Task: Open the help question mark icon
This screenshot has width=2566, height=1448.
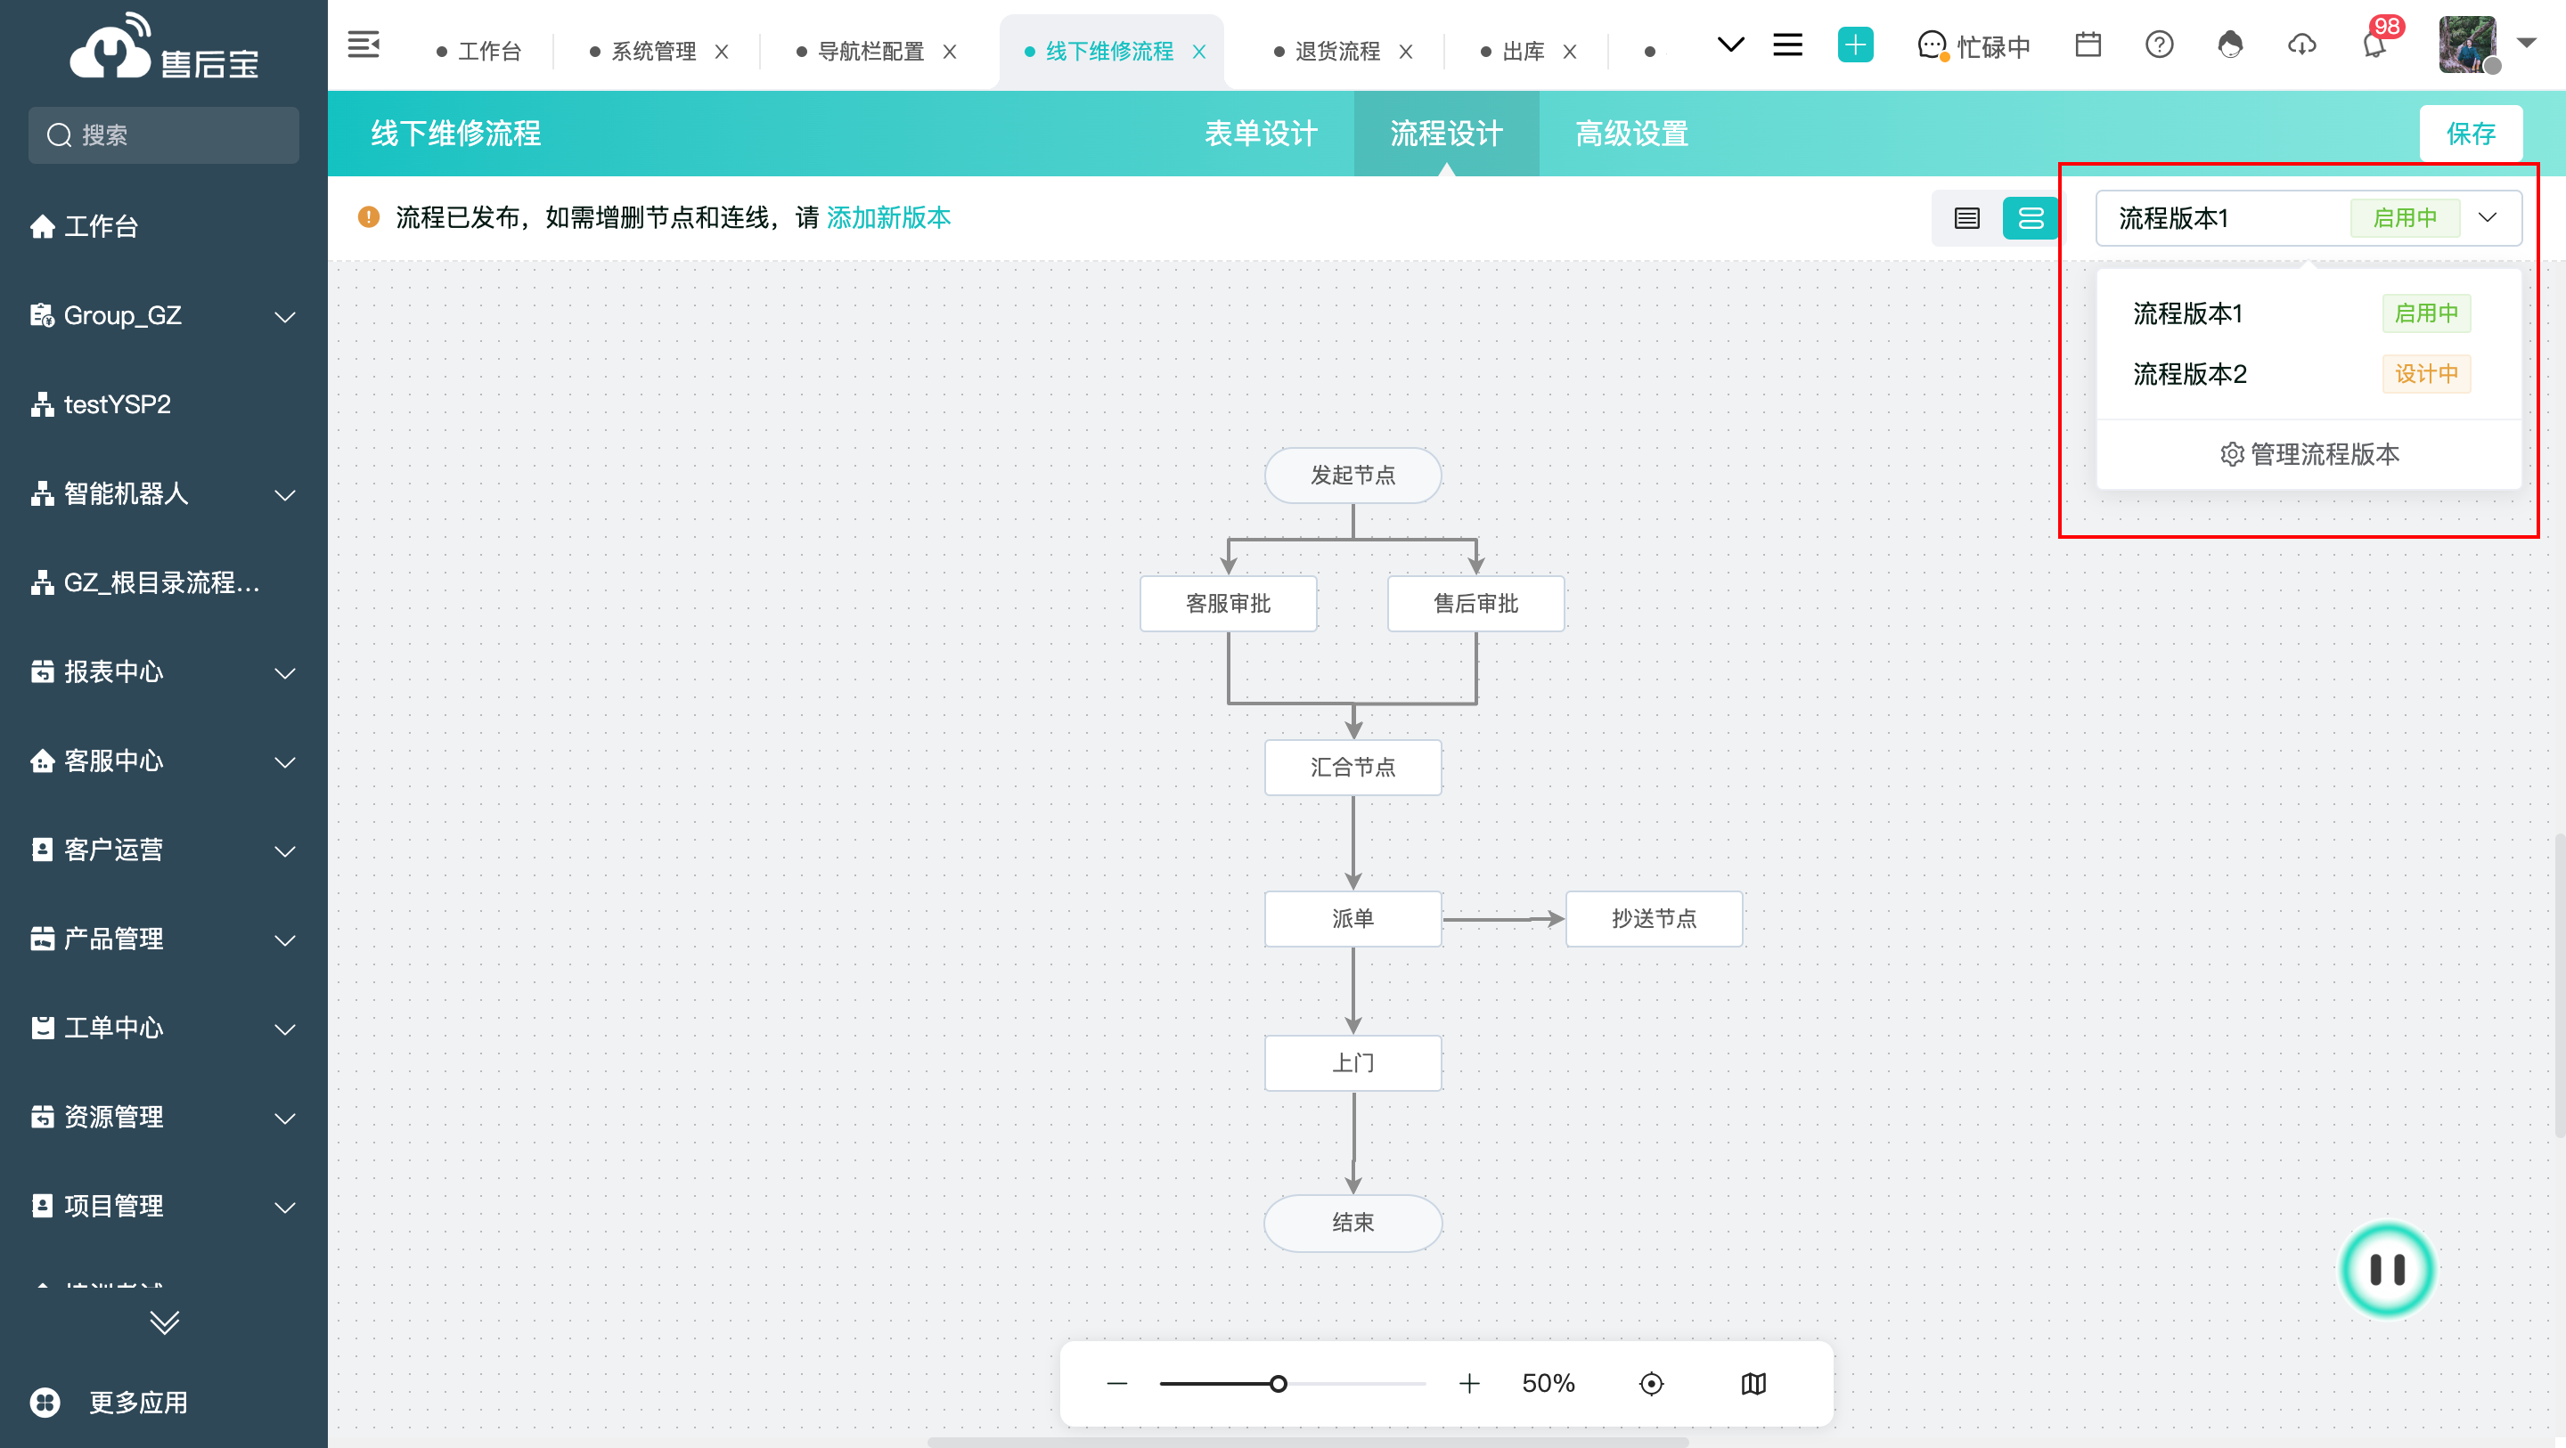Action: [x=2160, y=45]
